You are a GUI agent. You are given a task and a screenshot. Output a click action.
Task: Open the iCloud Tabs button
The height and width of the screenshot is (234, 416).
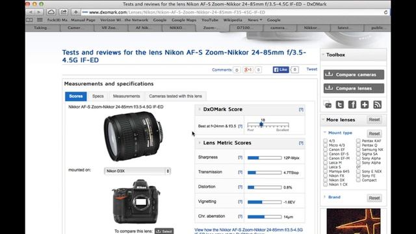[51, 12]
